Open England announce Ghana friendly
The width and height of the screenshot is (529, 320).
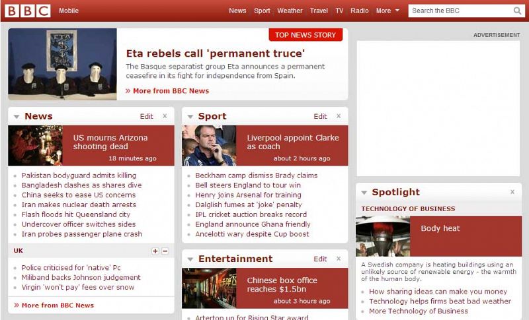click(253, 224)
